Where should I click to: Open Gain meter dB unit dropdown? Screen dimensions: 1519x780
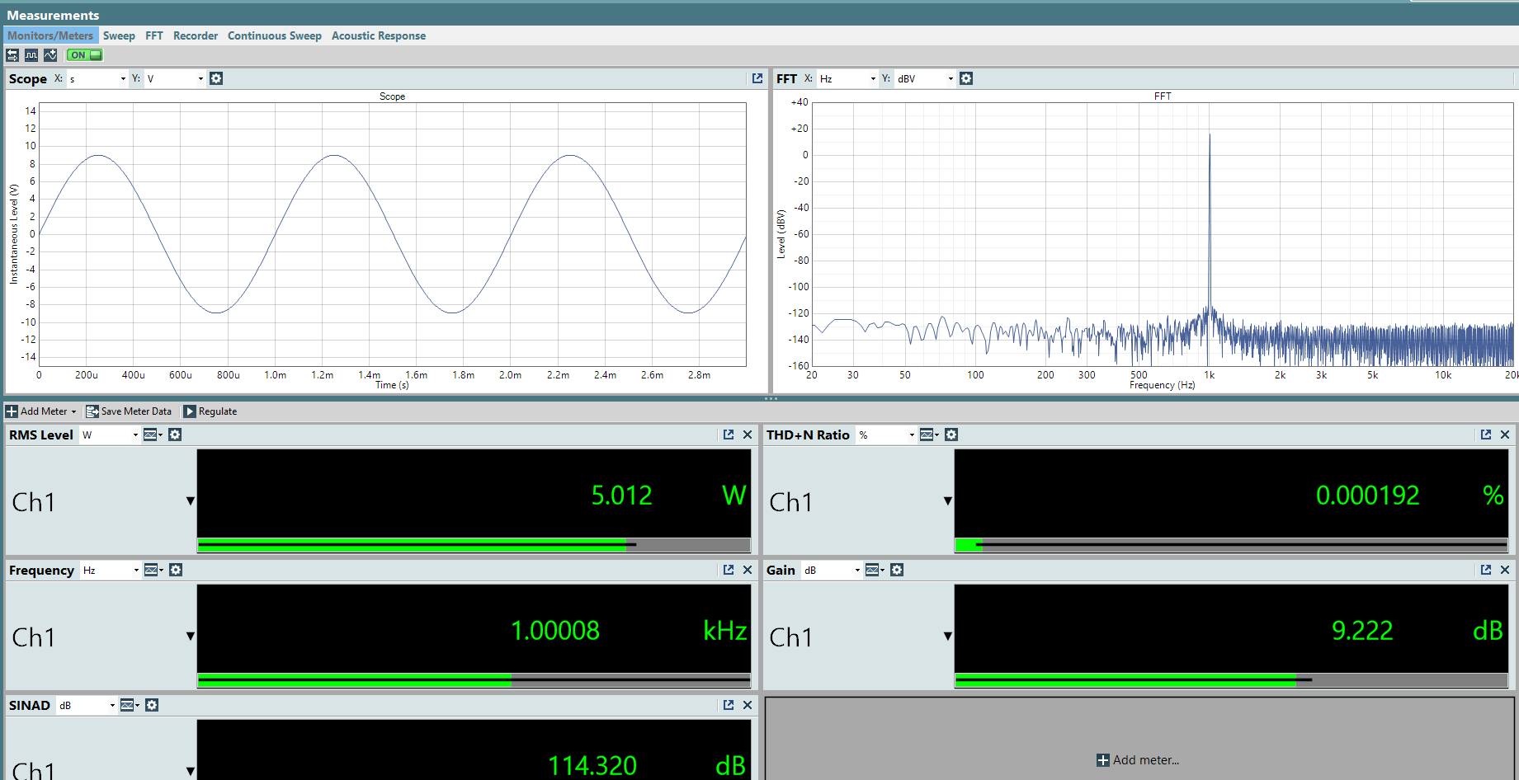(x=832, y=570)
